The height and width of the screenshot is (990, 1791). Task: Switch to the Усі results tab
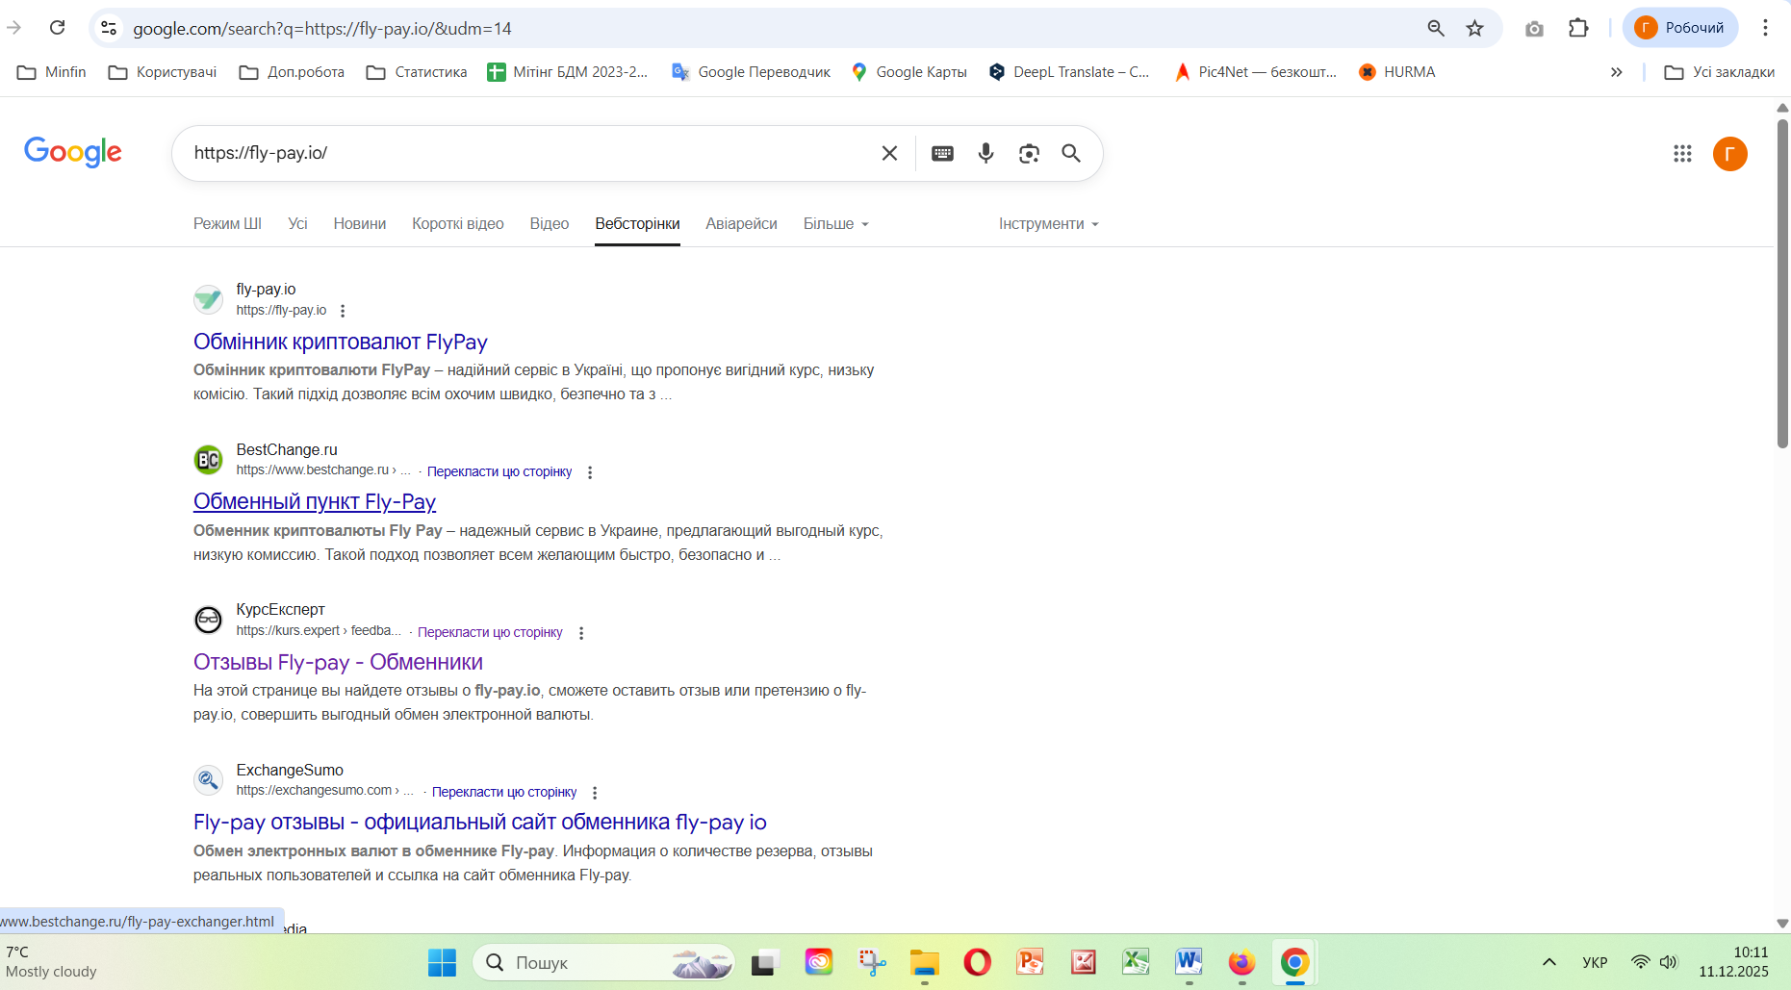click(297, 224)
